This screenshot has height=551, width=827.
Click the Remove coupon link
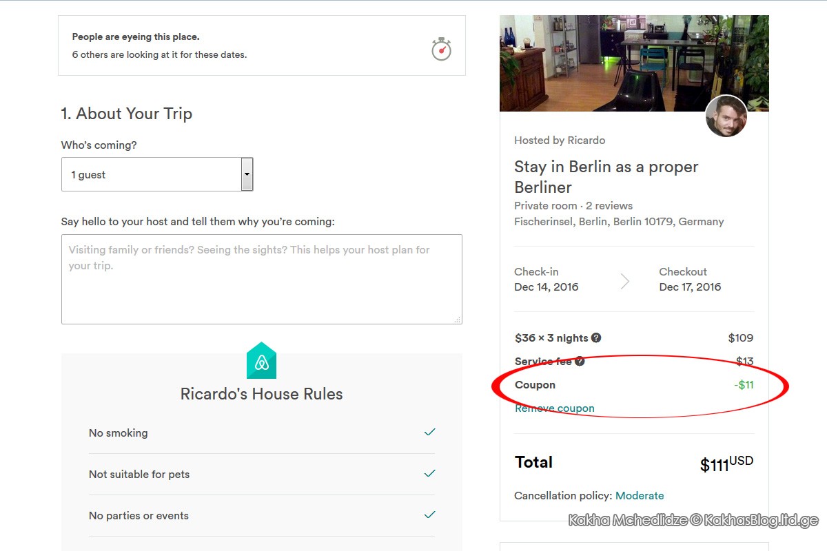[555, 408]
